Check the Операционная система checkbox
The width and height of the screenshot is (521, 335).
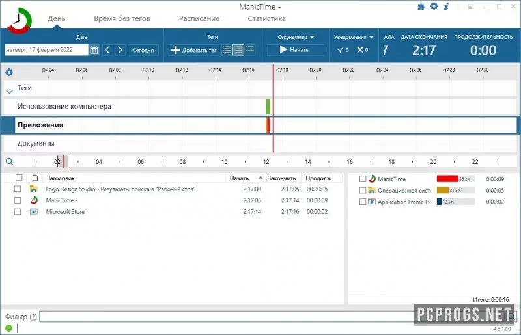pyautogui.click(x=363, y=190)
